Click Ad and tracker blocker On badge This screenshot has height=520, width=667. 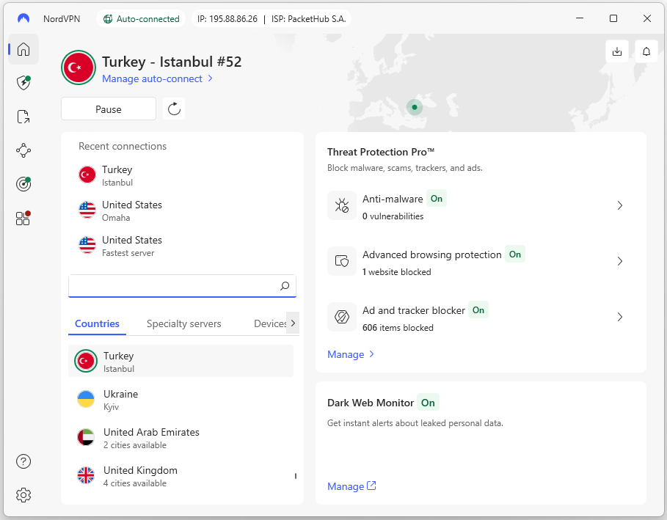tap(478, 310)
